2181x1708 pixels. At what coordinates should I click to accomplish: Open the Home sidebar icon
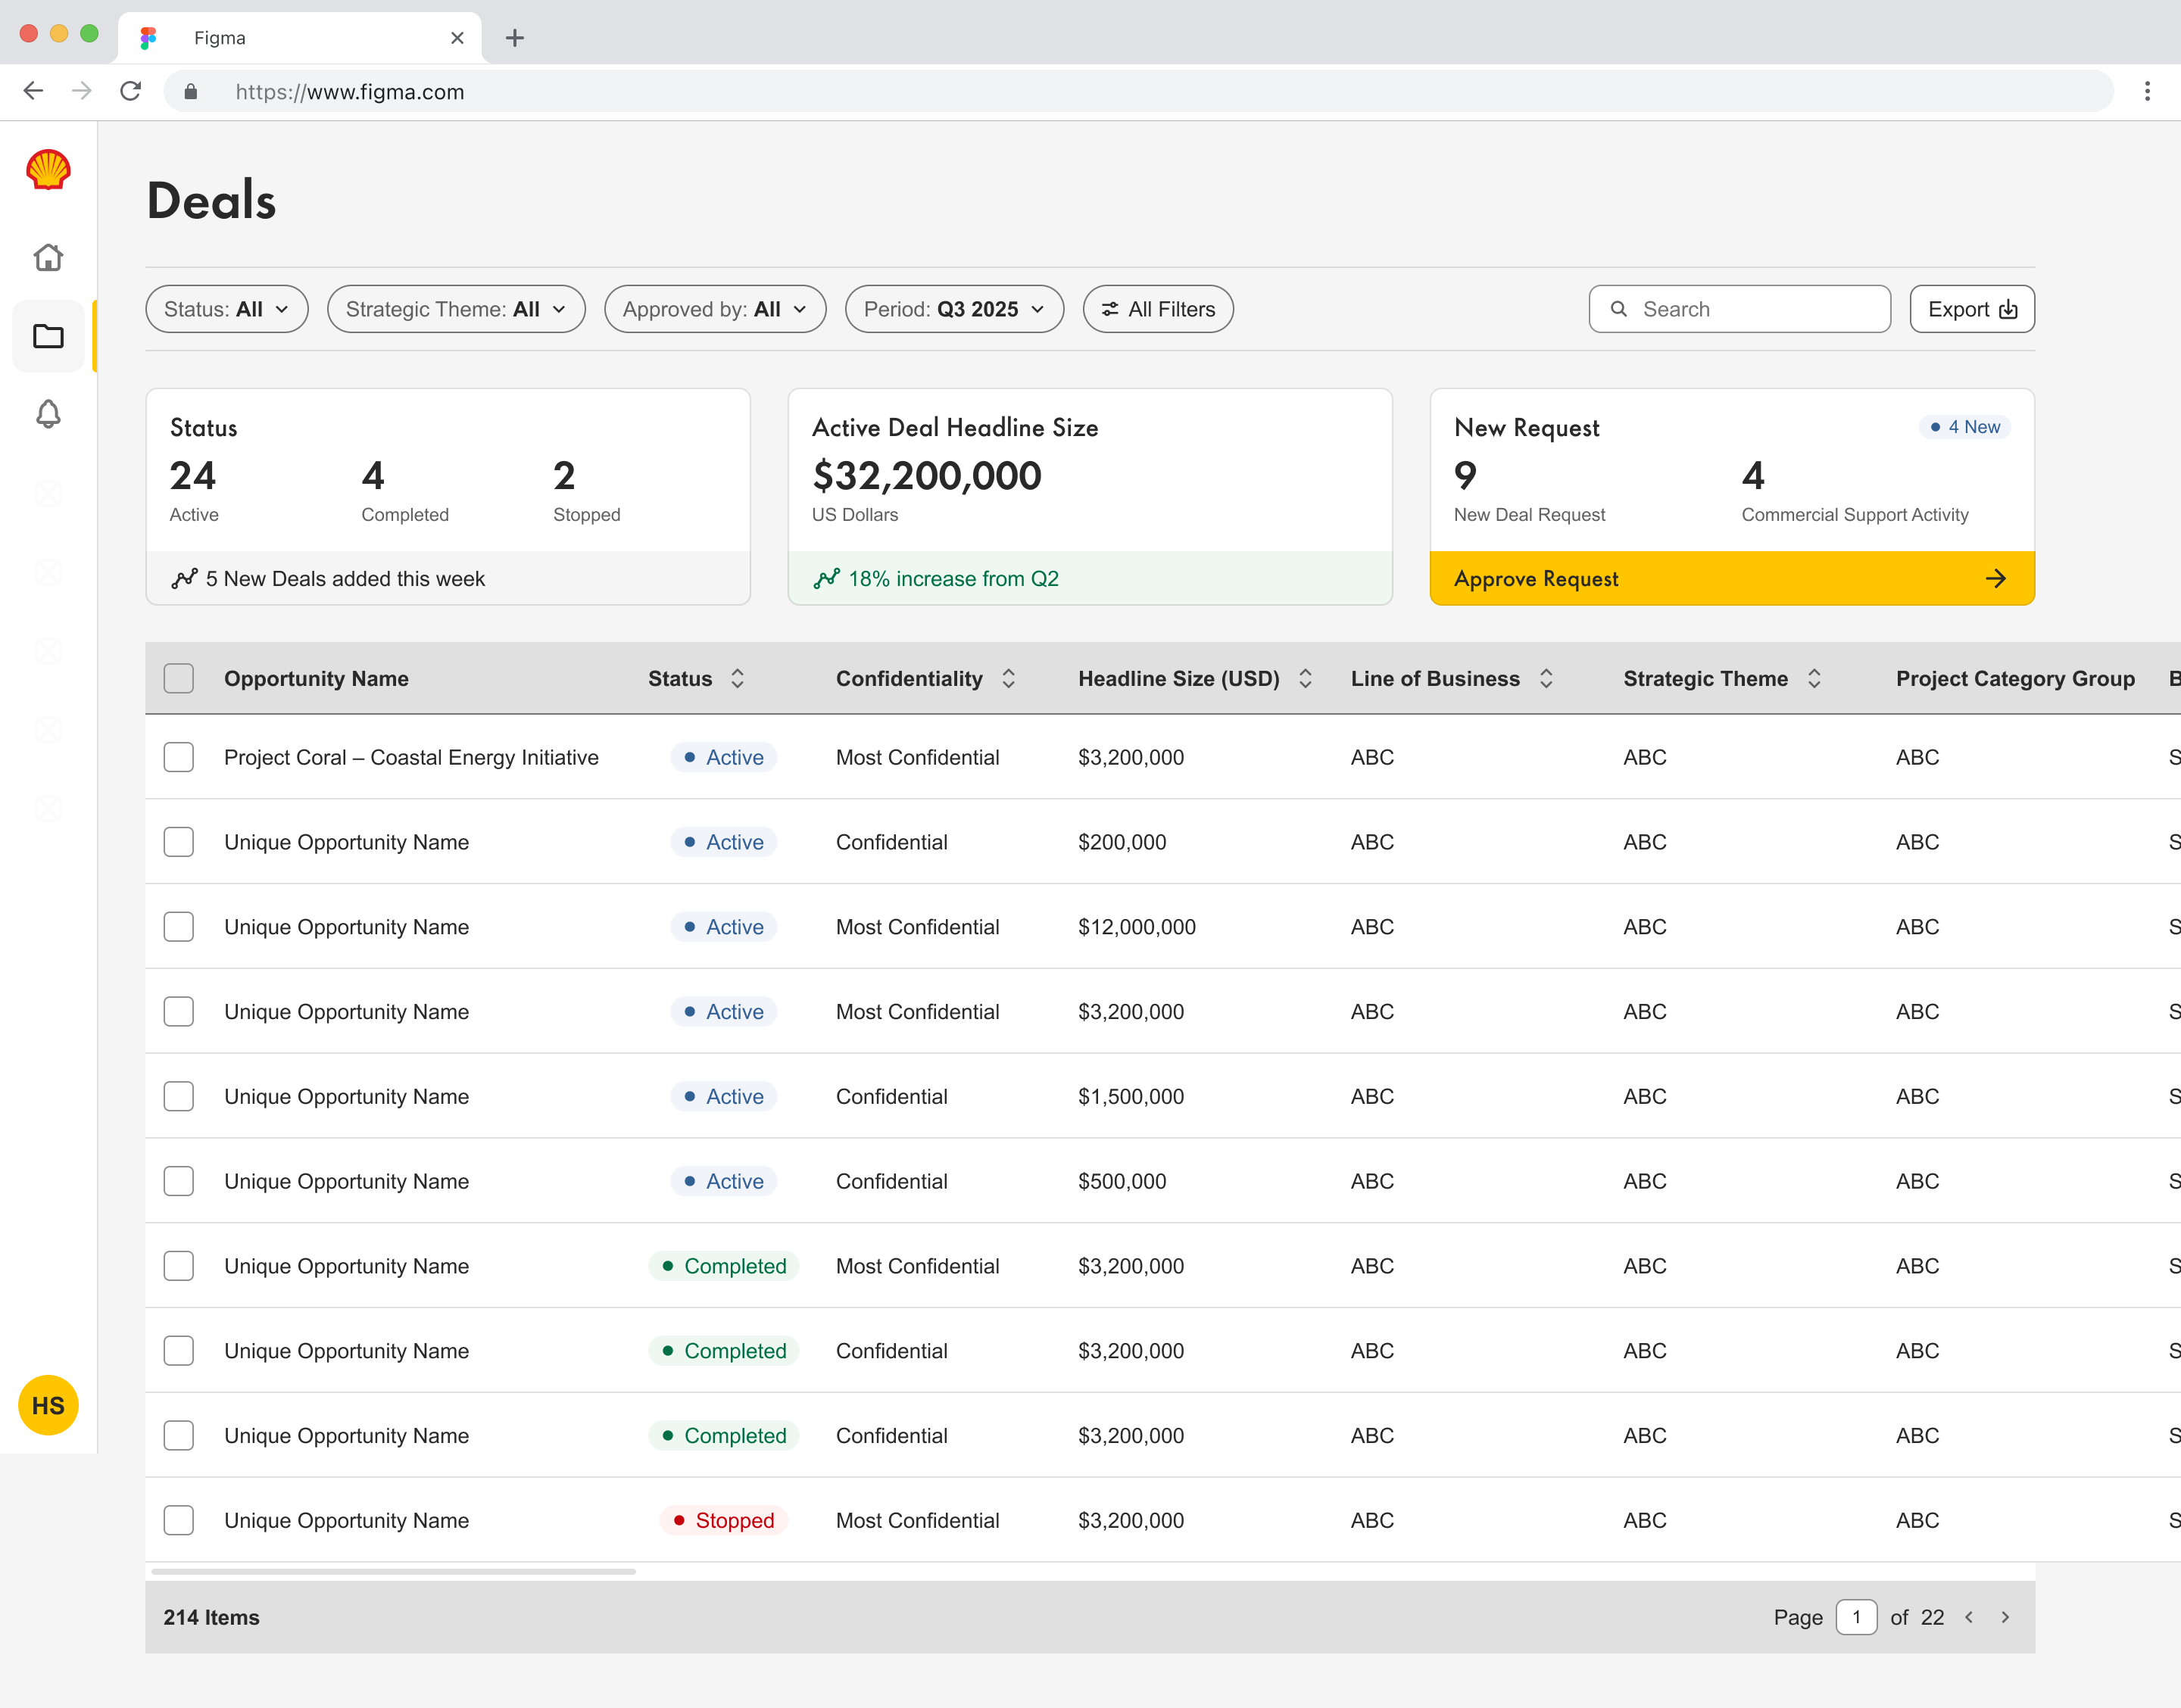[48, 257]
